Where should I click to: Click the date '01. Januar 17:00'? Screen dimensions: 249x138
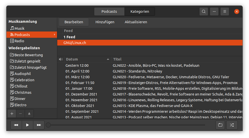(x=79, y=89)
